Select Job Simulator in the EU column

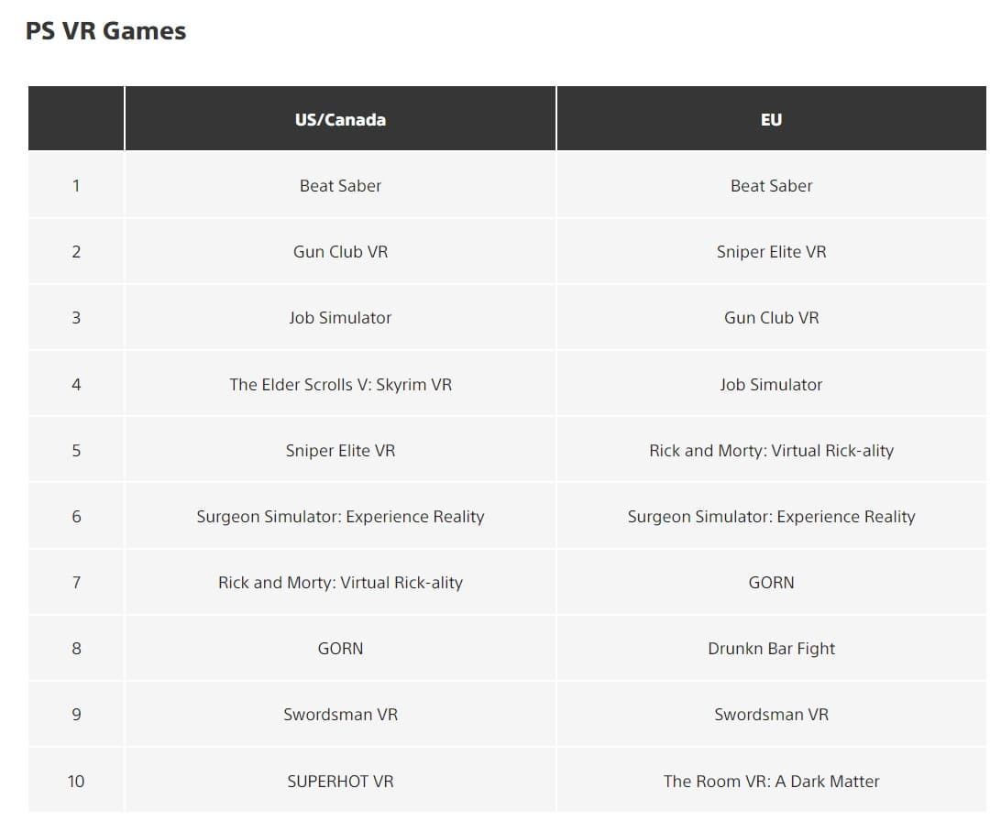point(771,385)
